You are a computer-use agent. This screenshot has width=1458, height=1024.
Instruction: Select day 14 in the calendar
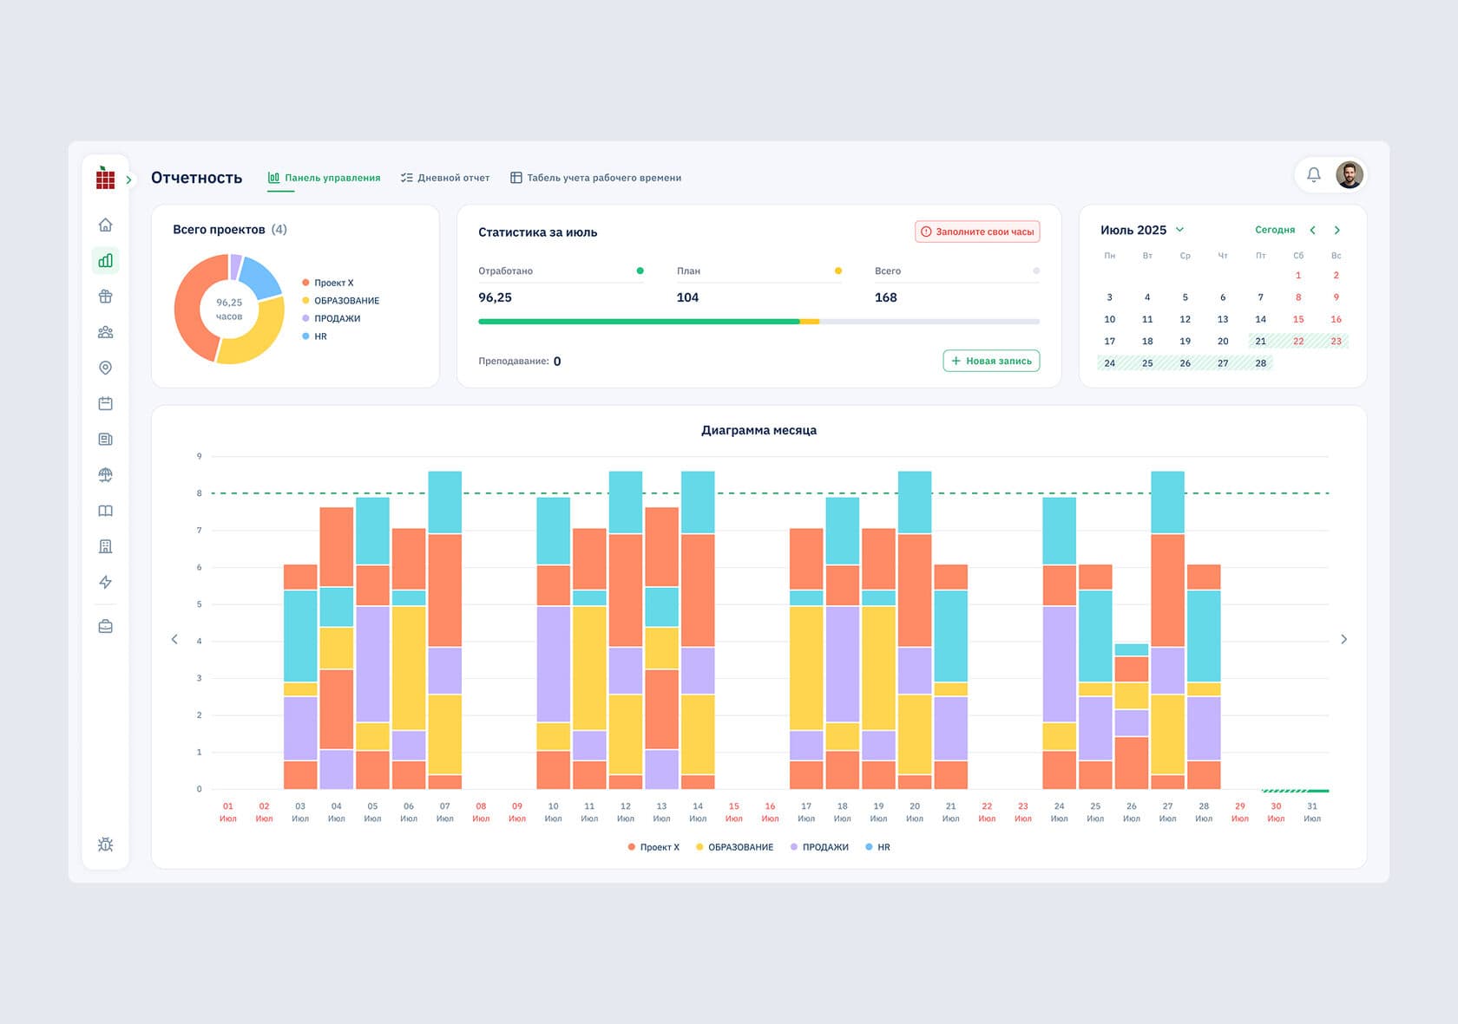tap(1260, 319)
